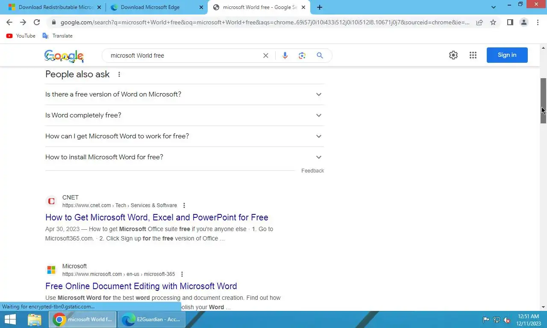Open the Action Center flag icon
Screen dimensions: 547x328
pyautogui.click(x=486, y=320)
